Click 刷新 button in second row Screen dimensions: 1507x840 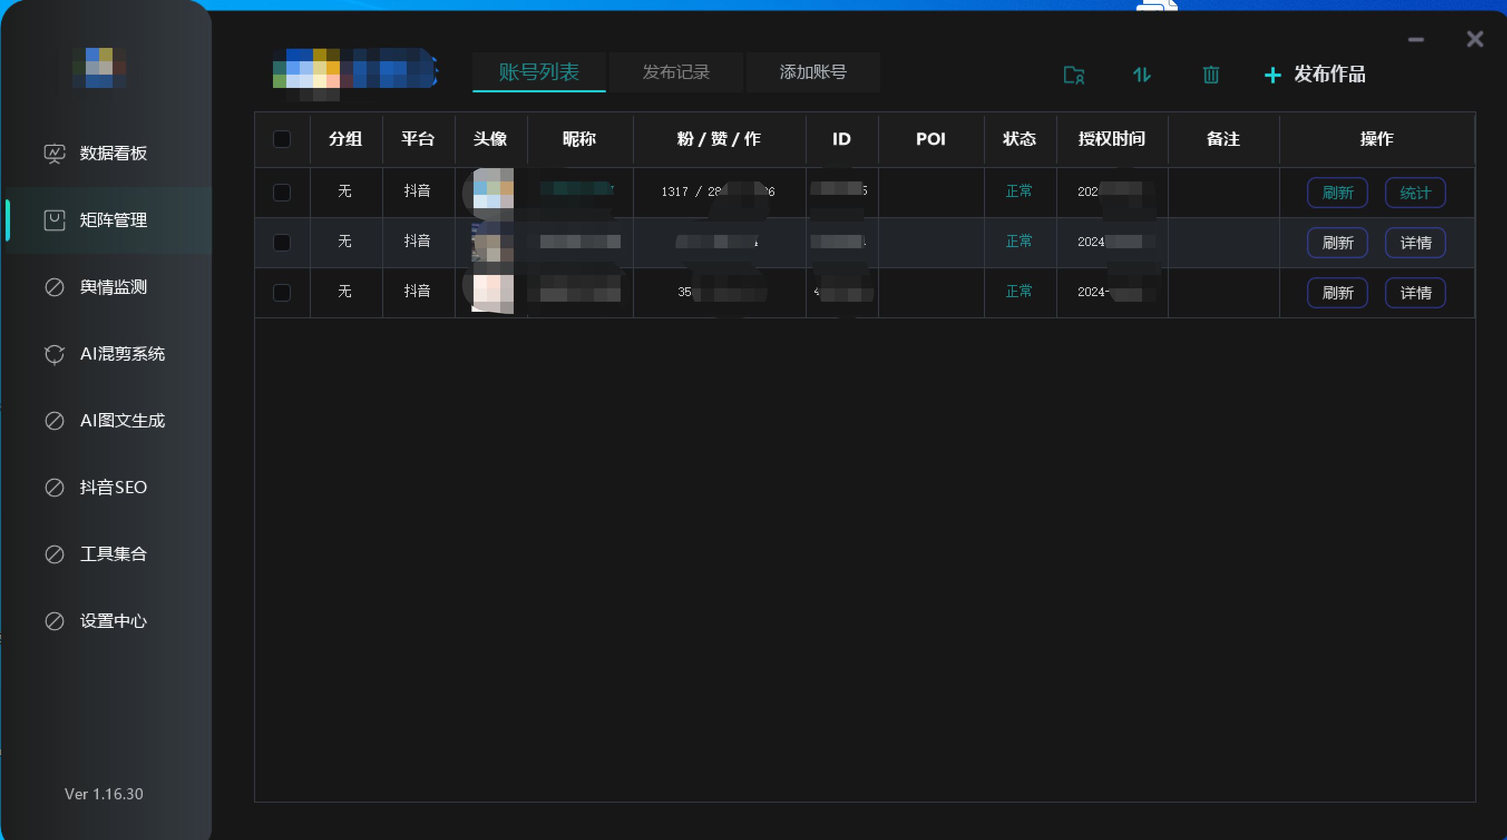pos(1337,243)
